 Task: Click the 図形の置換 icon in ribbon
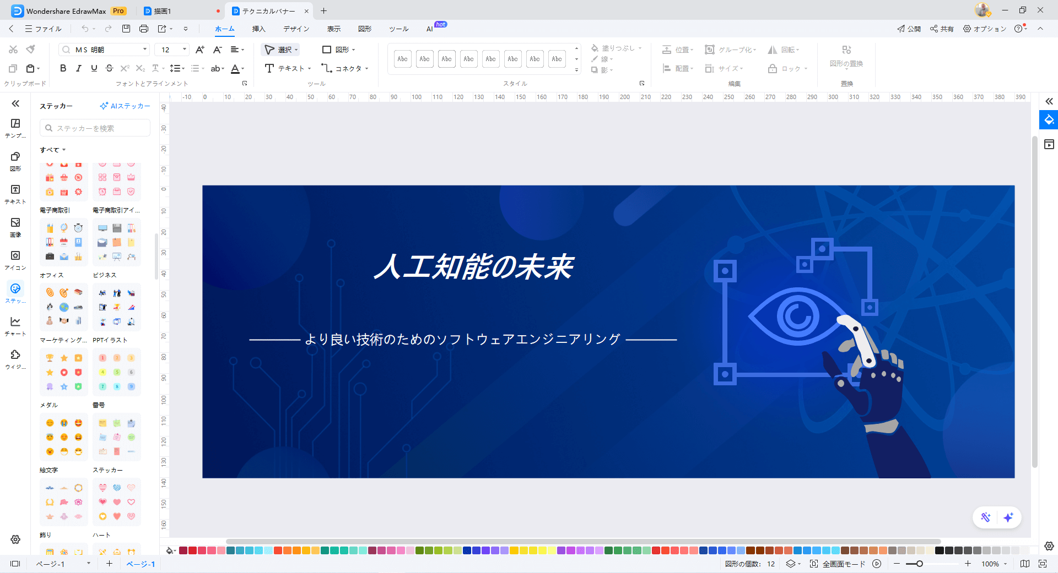coord(846,50)
